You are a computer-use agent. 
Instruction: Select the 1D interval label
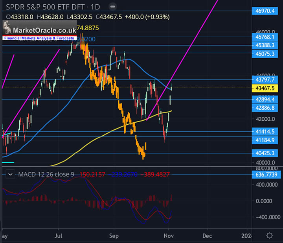[x=95, y=7]
